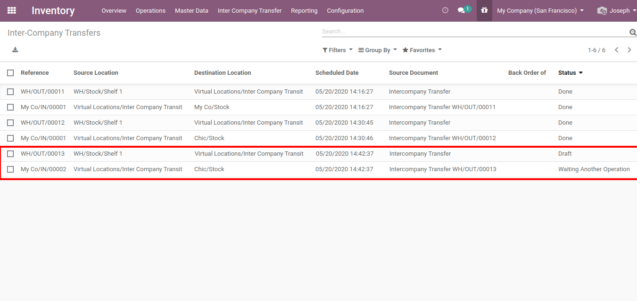Open the Group By dropdown

tap(377, 50)
